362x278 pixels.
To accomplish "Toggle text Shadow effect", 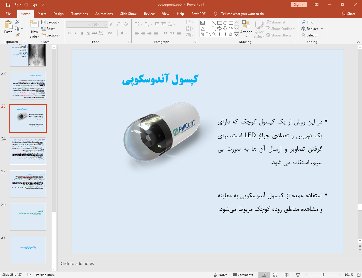I will (x=88, y=33).
